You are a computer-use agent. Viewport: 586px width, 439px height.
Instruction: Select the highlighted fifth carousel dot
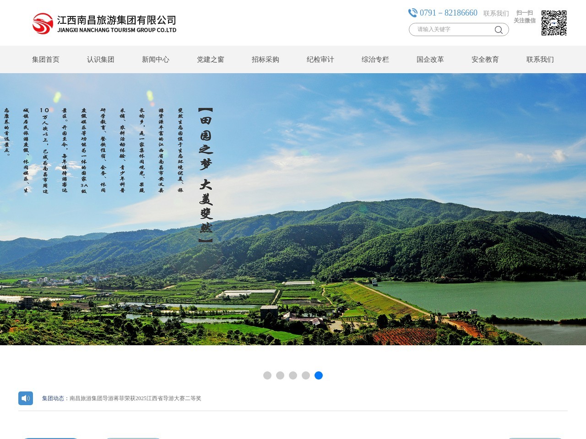[x=319, y=375]
